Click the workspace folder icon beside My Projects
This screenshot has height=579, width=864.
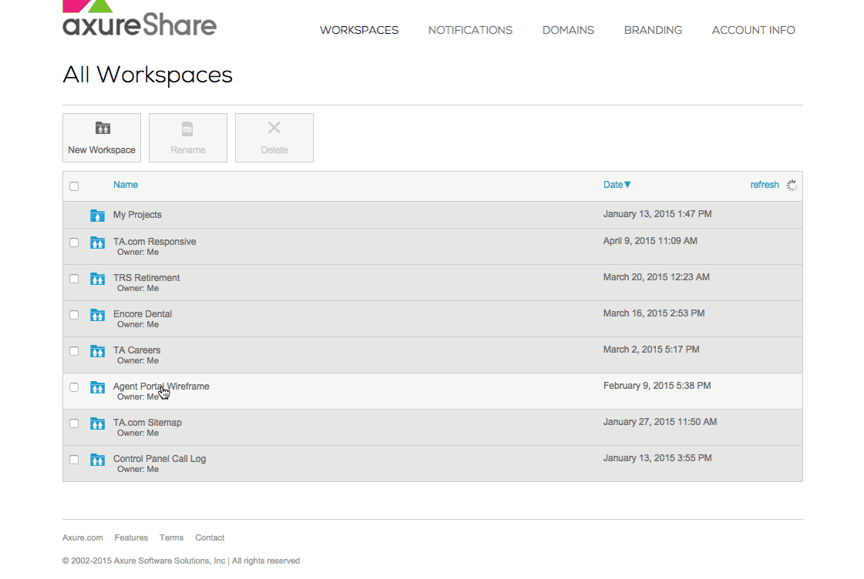pyautogui.click(x=97, y=216)
